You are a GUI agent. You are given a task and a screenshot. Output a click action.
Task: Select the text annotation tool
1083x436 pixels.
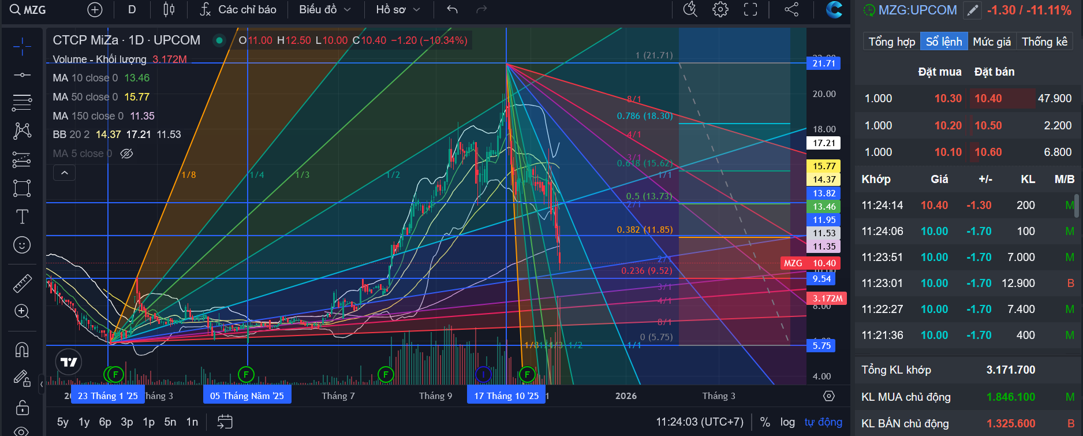coord(22,217)
